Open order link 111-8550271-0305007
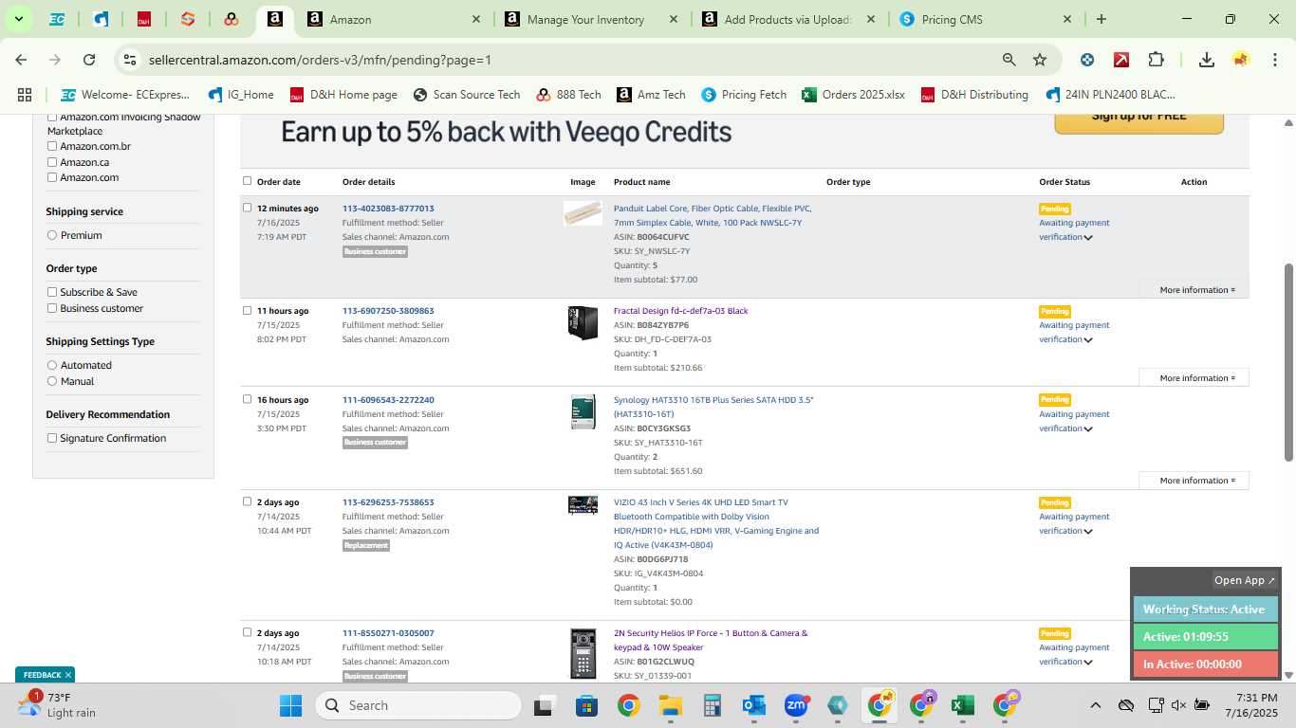 pos(388,633)
